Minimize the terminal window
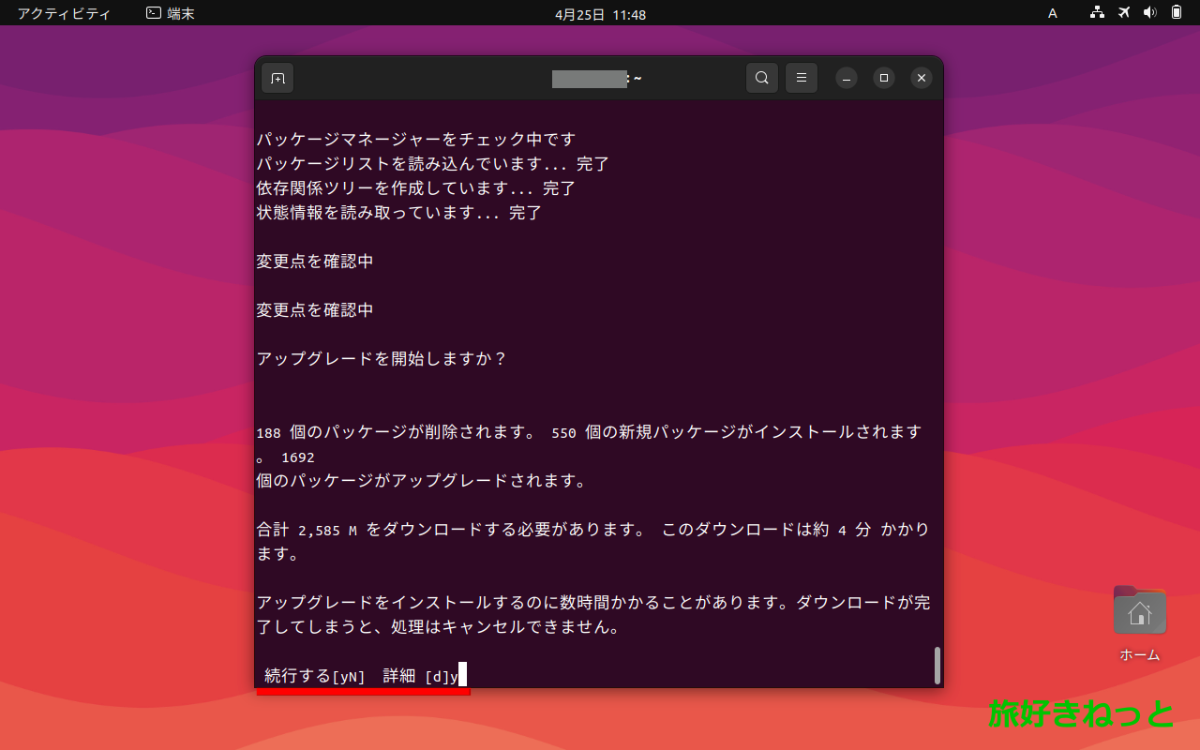Viewport: 1200px width, 750px height. [x=846, y=78]
